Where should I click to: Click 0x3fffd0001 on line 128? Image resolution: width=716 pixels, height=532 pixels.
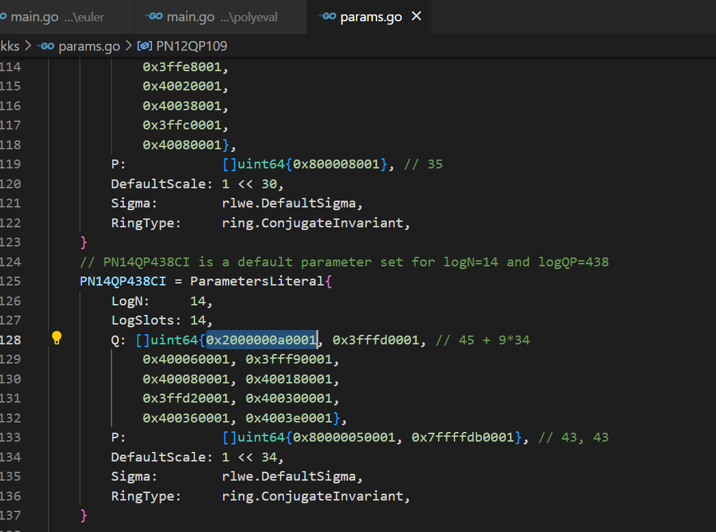375,340
